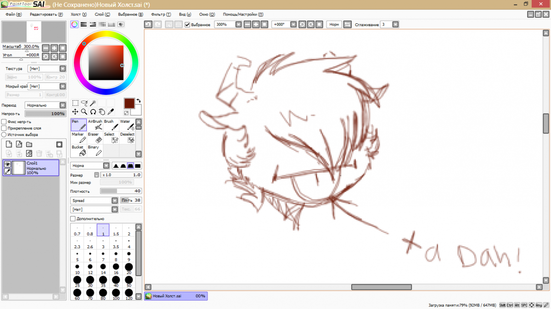This screenshot has width=551, height=309.
Task: Open the Слой menu
Action: coord(102,14)
